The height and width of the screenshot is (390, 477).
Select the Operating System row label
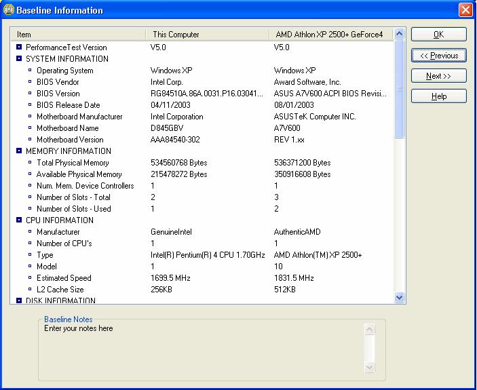(64, 71)
